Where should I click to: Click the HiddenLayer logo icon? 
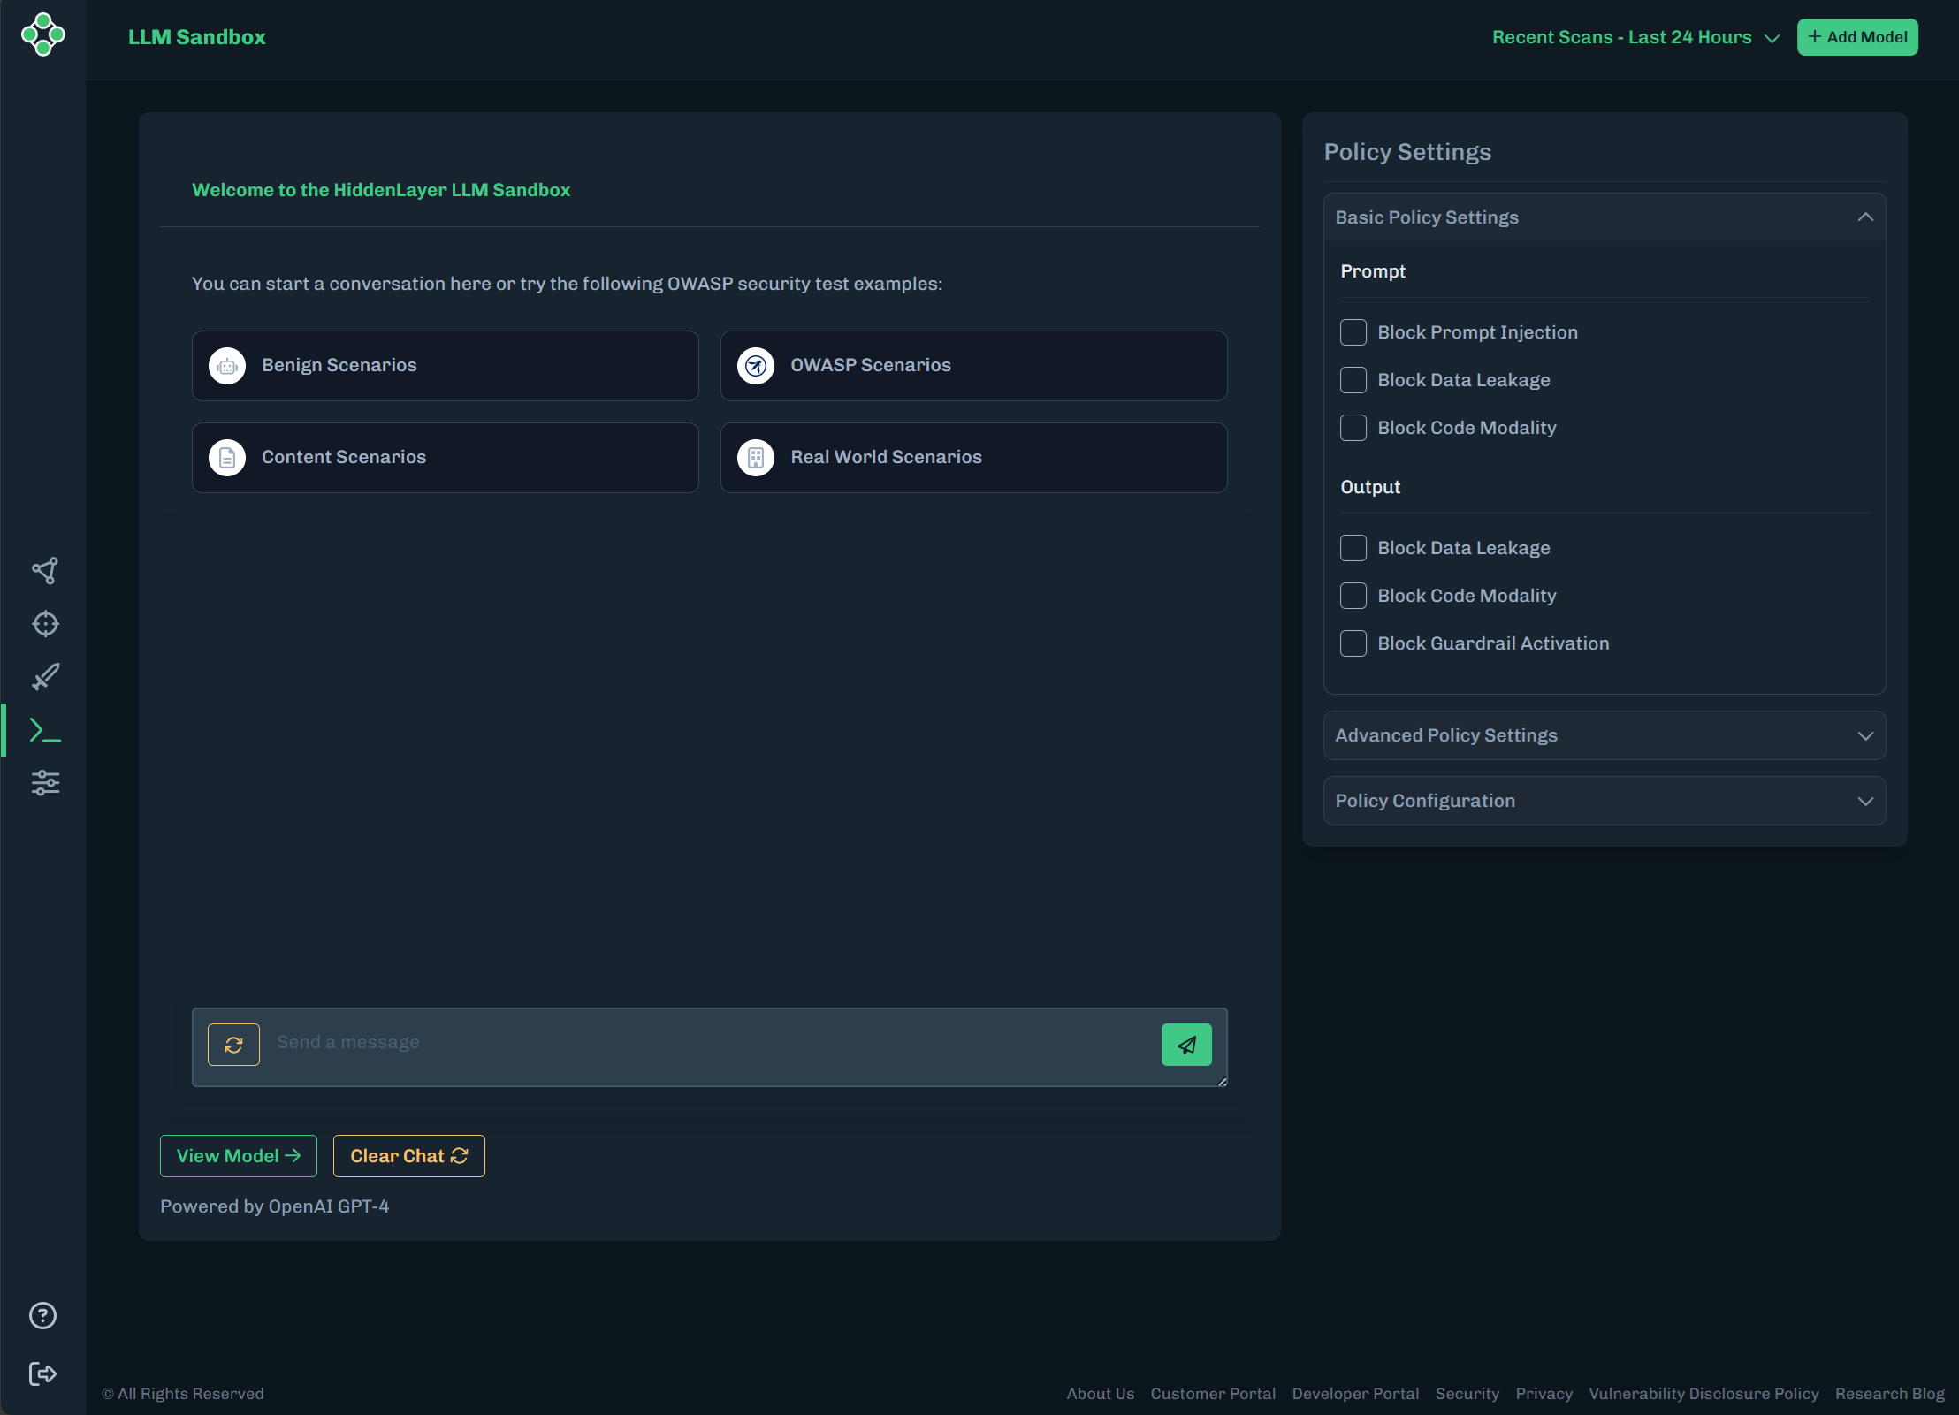[x=42, y=35]
